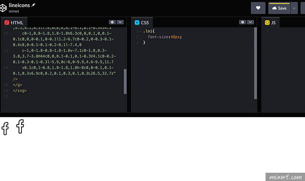Click line number 14 in HTML gutter
The width and height of the screenshot is (305, 181).
click(6, 68)
